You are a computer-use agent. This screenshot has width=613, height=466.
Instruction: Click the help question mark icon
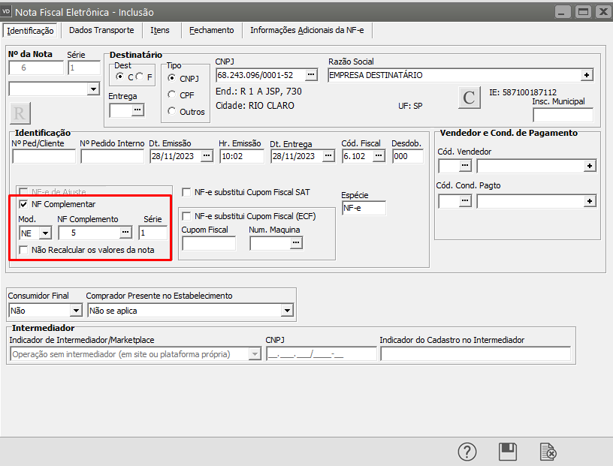point(467,451)
